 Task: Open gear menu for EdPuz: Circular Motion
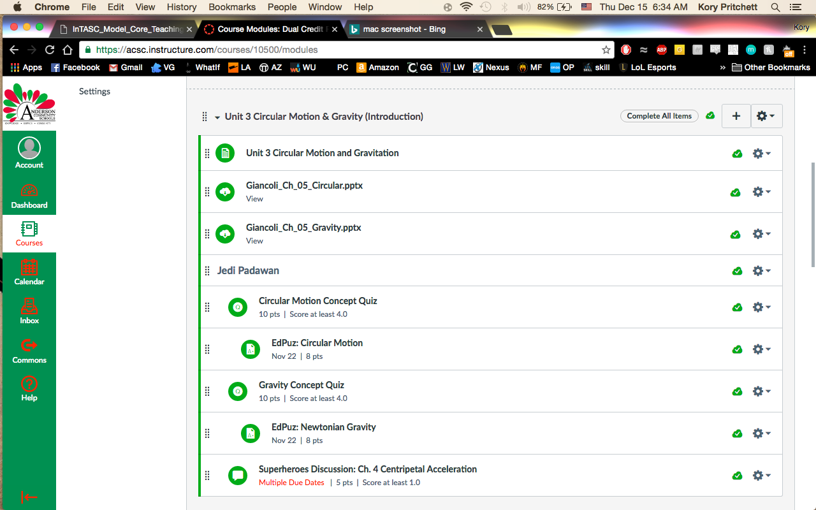pos(762,349)
